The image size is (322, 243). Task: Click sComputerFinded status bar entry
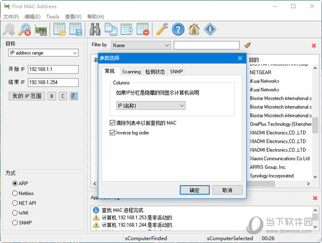click(x=146, y=238)
